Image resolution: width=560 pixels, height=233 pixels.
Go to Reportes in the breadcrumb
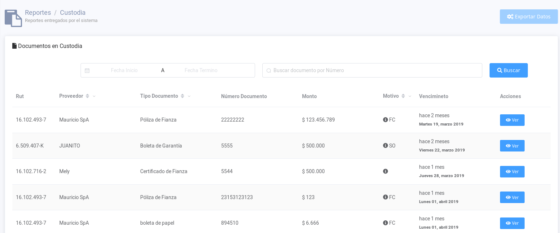pos(38,13)
